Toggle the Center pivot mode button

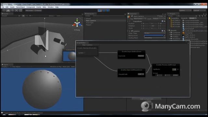coord(29,10)
